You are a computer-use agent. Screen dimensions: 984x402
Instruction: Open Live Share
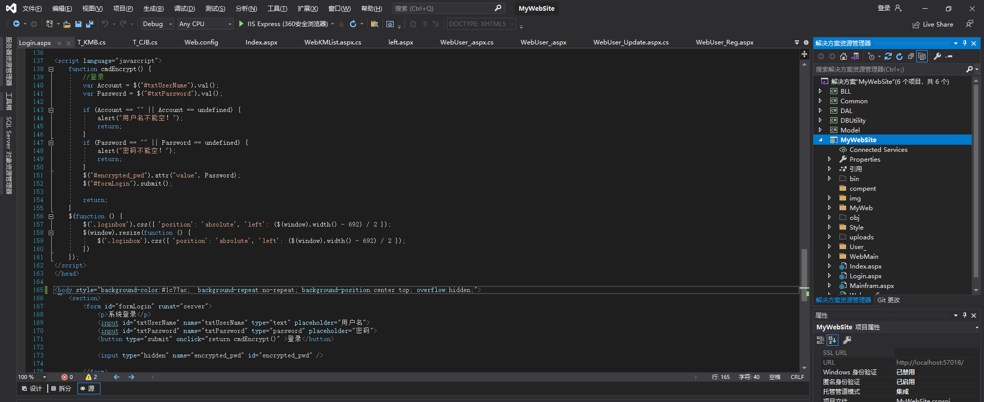933,25
